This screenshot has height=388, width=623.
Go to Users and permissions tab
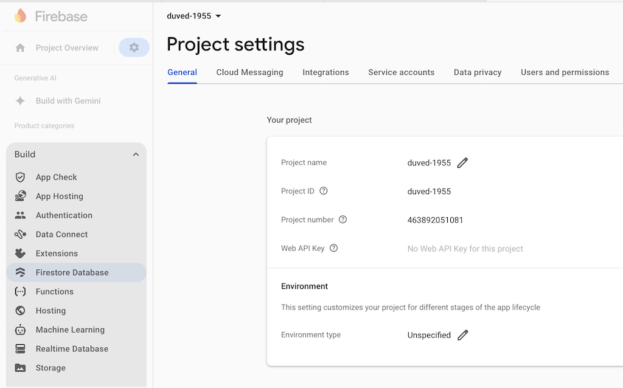(565, 72)
